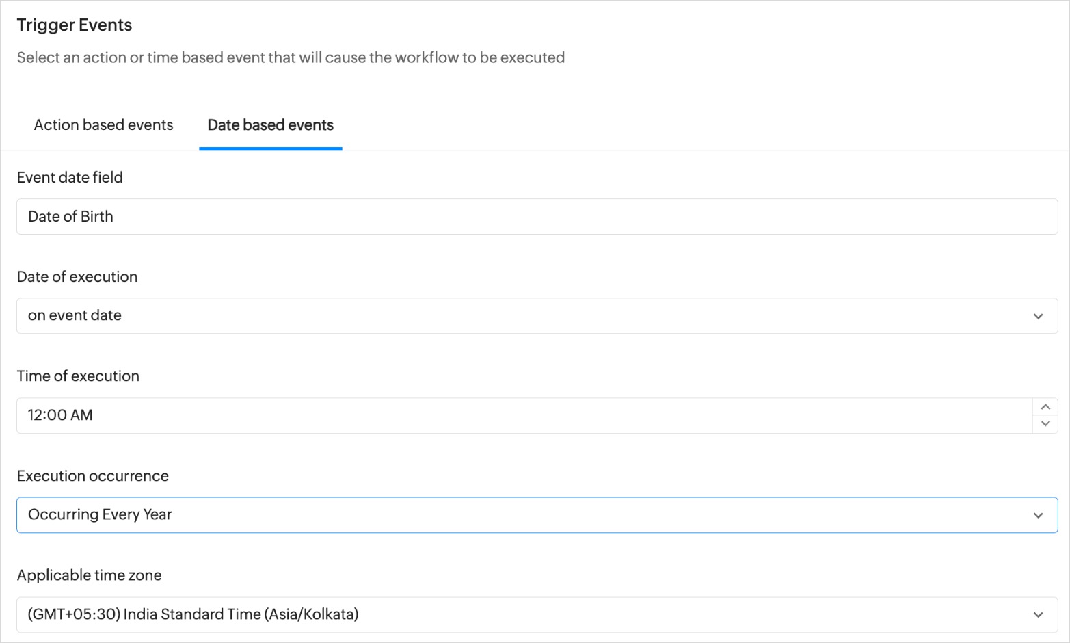
Task: Click the workflow trigger description text
Action: click(291, 57)
